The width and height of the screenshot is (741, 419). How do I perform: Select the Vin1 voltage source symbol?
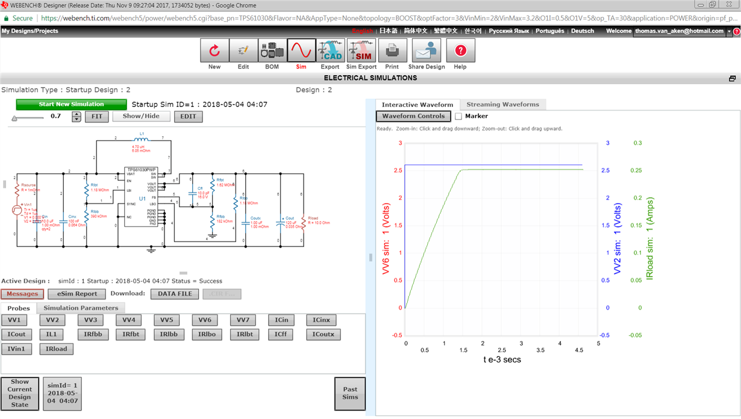point(16,210)
